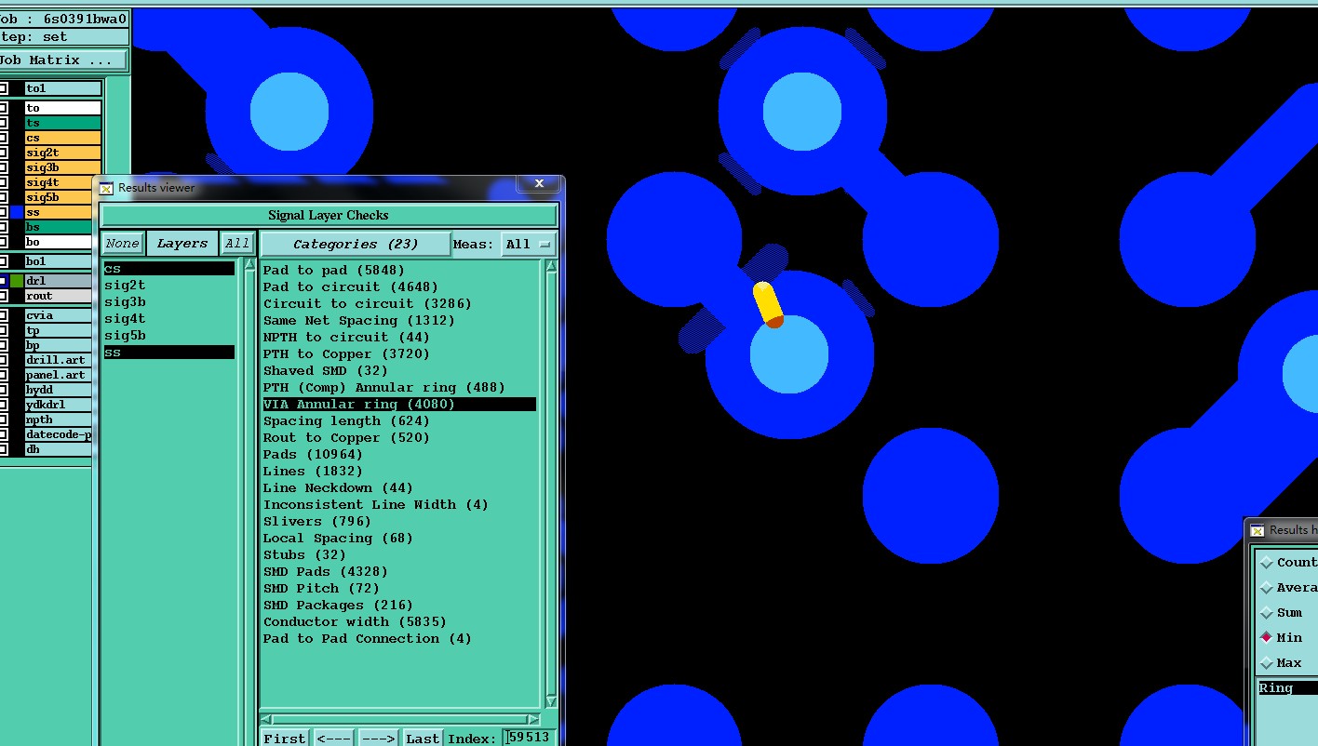The height and width of the screenshot is (746, 1318).
Task: Select ss in Results viewer layers
Action: tap(168, 353)
